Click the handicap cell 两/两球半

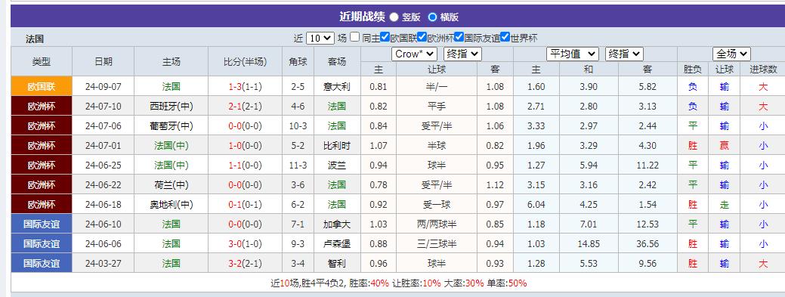(437, 224)
